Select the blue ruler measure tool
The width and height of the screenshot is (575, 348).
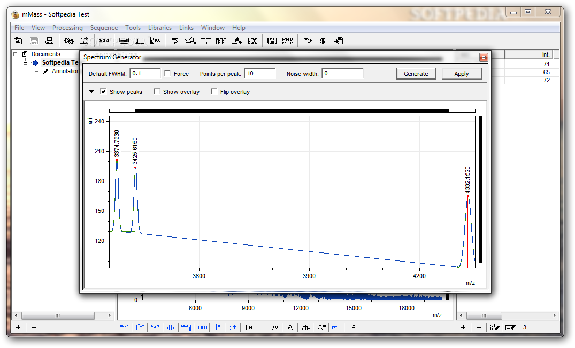point(336,327)
